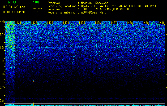Image resolution: width=167 pixels, height=106 pixels.
Task: Click the 1427 time marker
Action: 114,23
